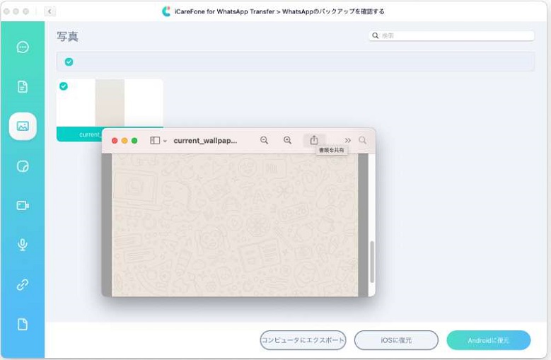Click the 写真 heading
The width and height of the screenshot is (551, 360).
point(67,37)
